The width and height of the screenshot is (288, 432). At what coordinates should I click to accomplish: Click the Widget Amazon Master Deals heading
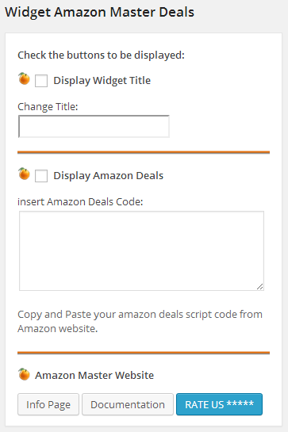tap(100, 13)
